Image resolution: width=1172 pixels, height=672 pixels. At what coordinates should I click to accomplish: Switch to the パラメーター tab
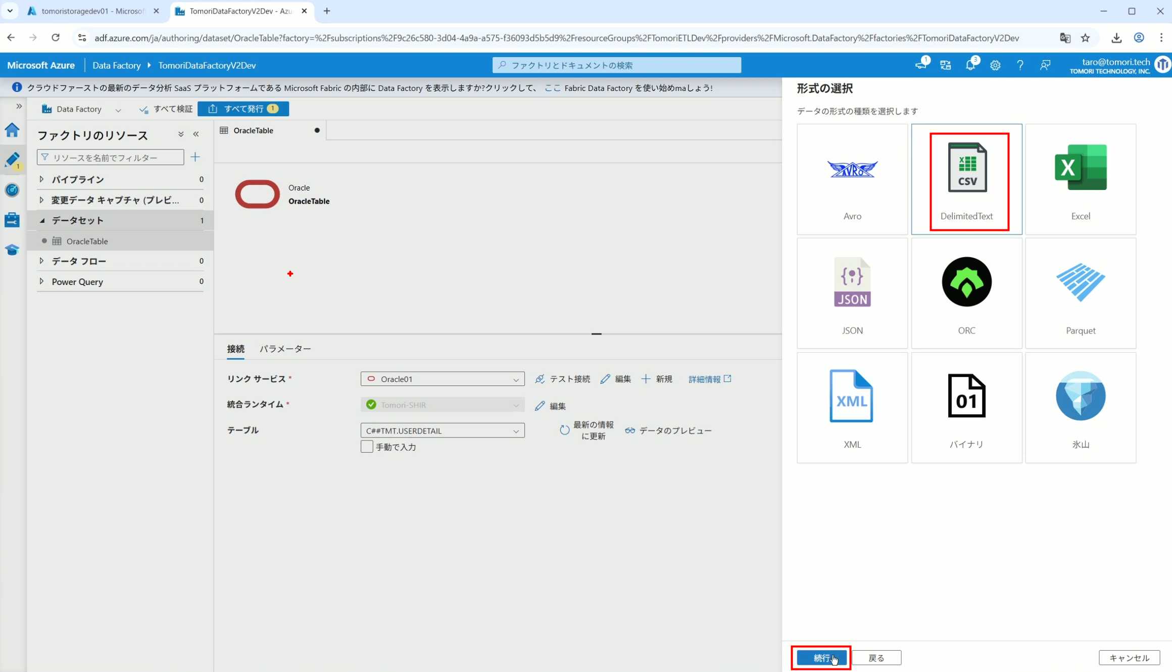[285, 349]
